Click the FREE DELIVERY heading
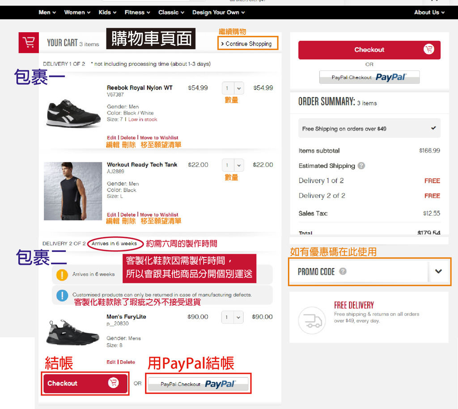458x409 pixels. tap(354, 305)
